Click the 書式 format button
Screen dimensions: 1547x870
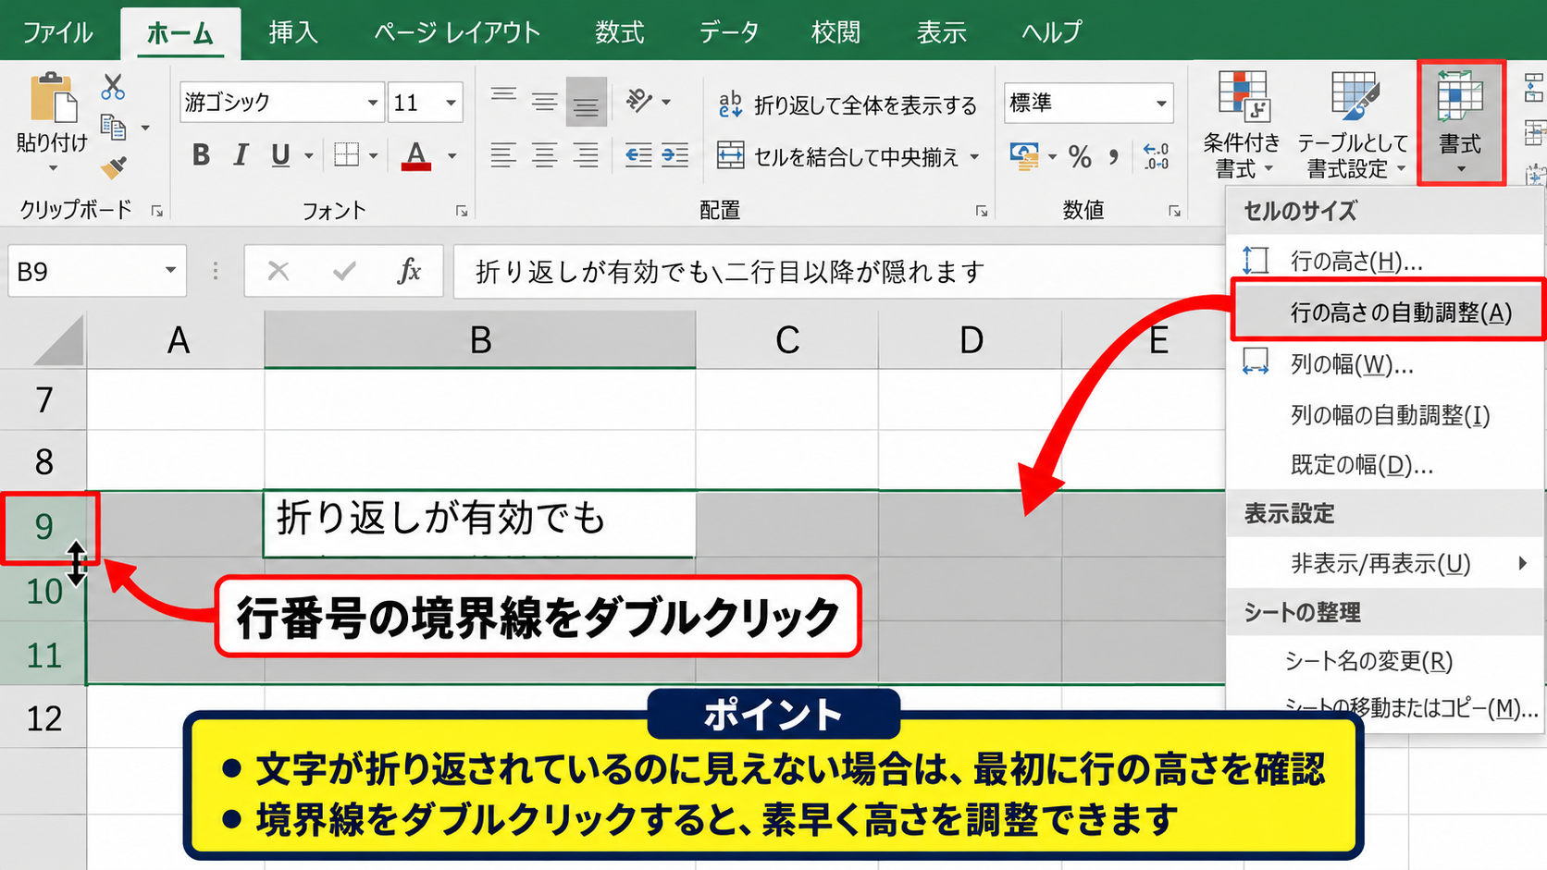point(1460,123)
